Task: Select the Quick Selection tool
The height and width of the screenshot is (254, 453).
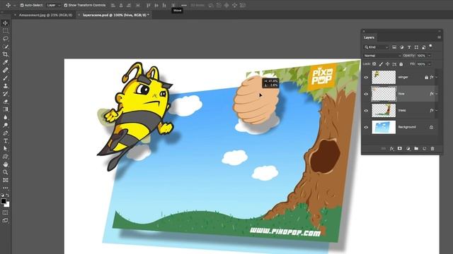Action: pos(5,47)
